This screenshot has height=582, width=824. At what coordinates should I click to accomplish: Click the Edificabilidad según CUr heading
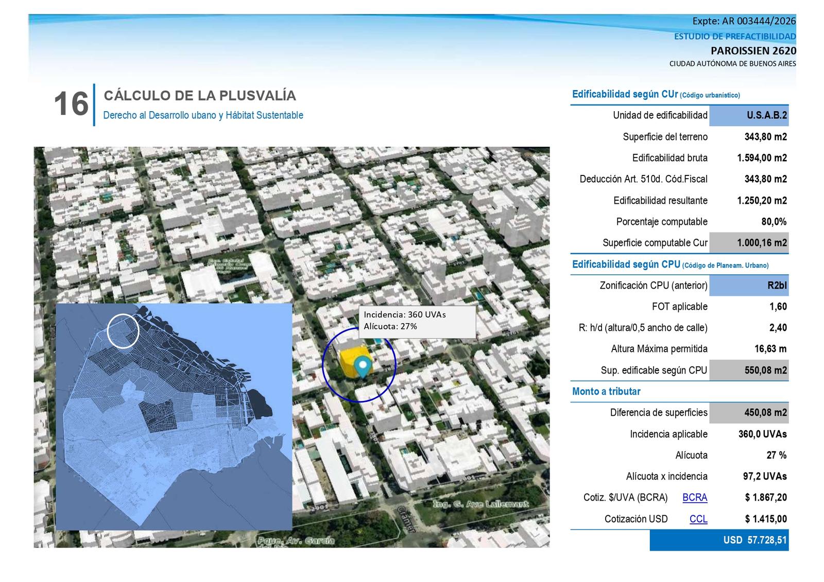pyautogui.click(x=656, y=95)
